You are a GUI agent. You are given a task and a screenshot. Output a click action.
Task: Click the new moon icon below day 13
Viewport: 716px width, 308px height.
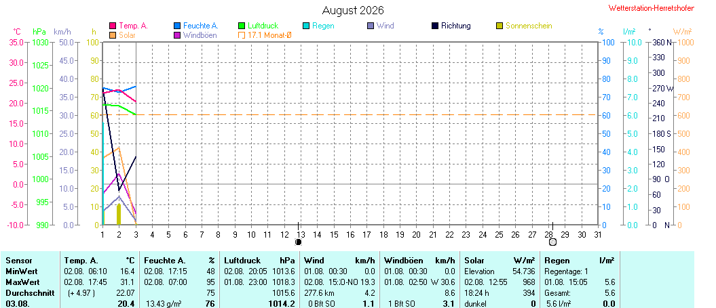pos(298,242)
